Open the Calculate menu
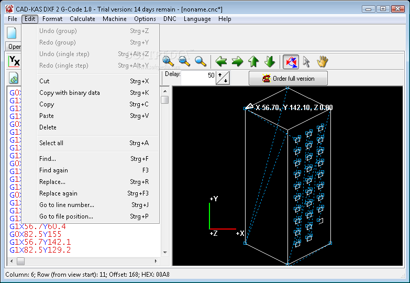 [x=82, y=19]
